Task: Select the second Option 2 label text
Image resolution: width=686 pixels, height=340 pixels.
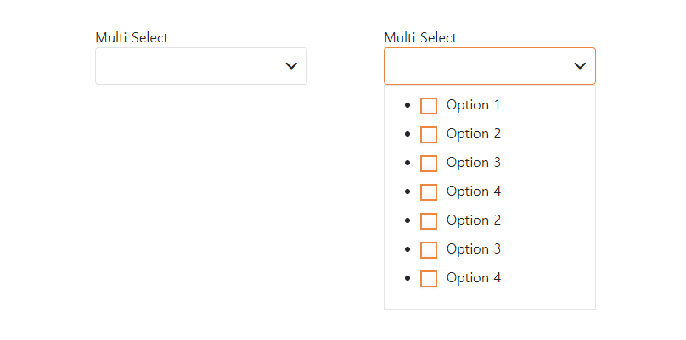Action: click(x=473, y=220)
